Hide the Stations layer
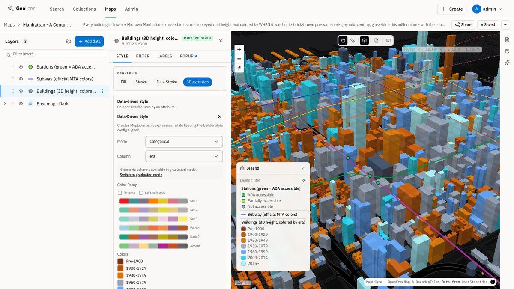Image resolution: width=514 pixels, height=289 pixels. [21, 67]
